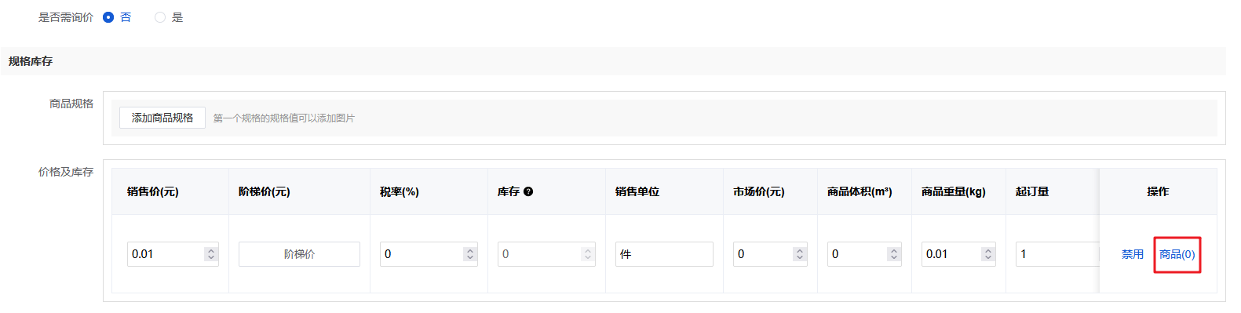
Task: Click the 销售单位 column header
Action: 637,191
